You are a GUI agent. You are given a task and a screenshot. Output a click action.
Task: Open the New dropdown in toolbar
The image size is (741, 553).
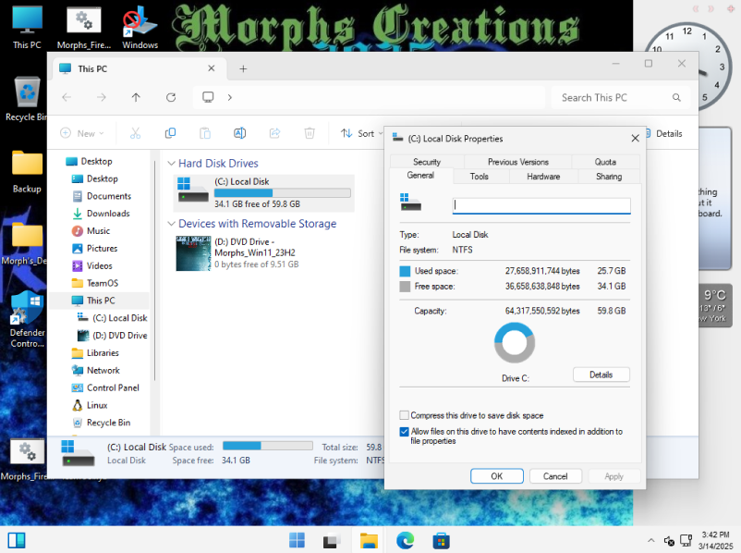point(81,133)
